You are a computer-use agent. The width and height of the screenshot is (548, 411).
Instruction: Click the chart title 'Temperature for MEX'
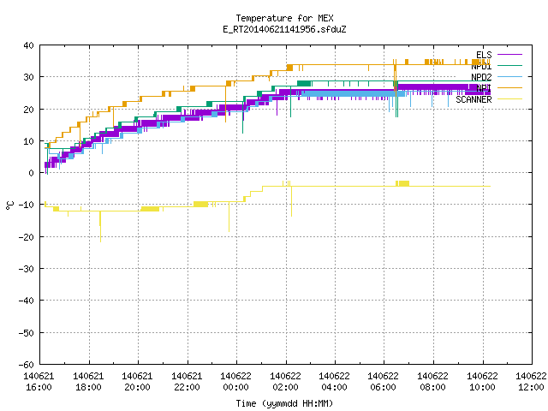coord(284,18)
